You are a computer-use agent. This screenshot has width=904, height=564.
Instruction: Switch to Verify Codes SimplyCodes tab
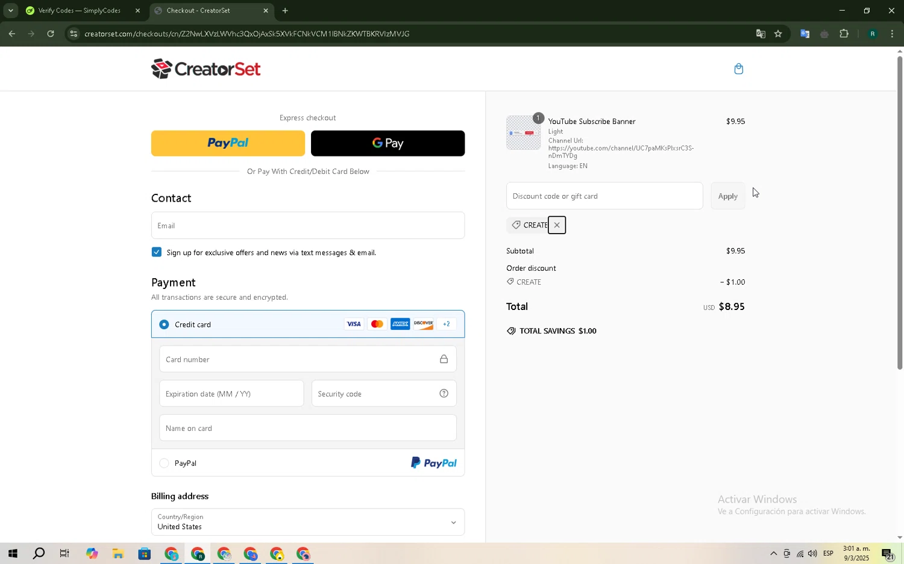80,10
